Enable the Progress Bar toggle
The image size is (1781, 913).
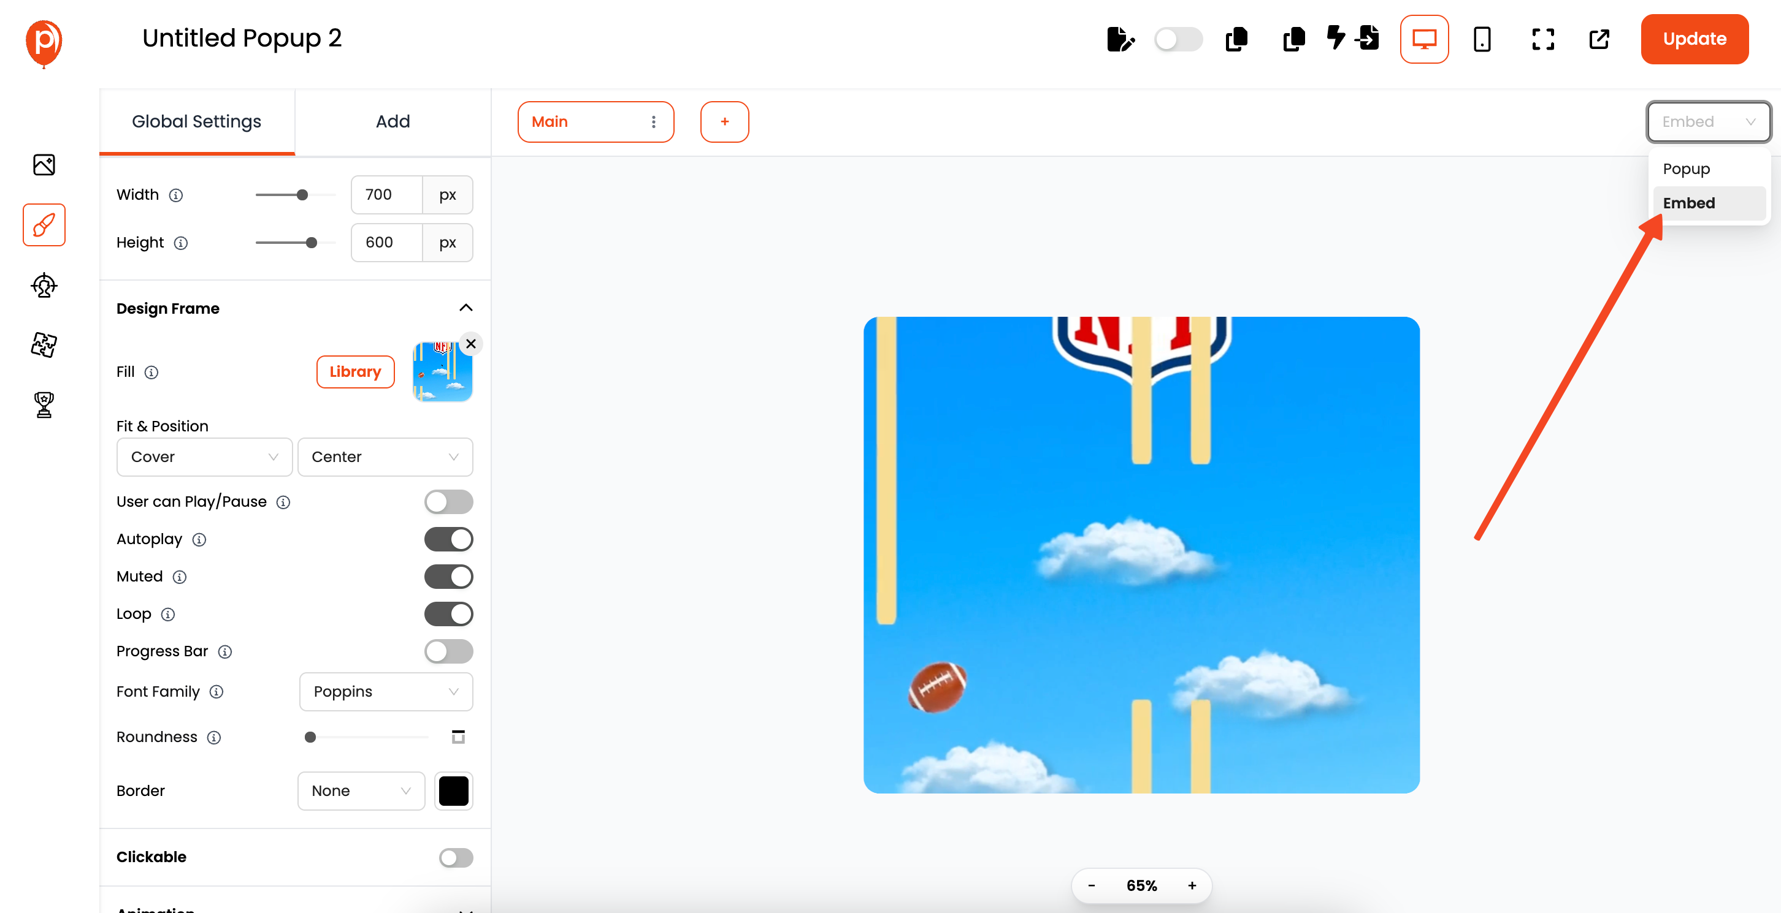click(x=449, y=651)
